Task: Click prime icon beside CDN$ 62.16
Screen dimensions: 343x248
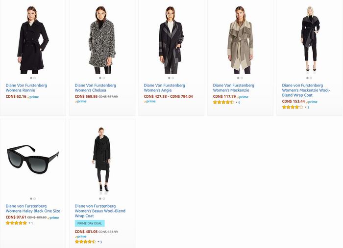Action: coord(33,97)
